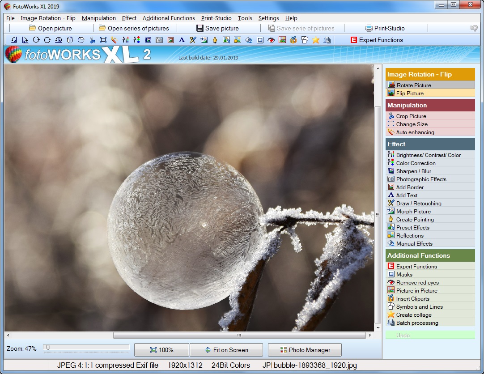Open the Print-Studio menu
484x374 pixels.
click(x=216, y=18)
